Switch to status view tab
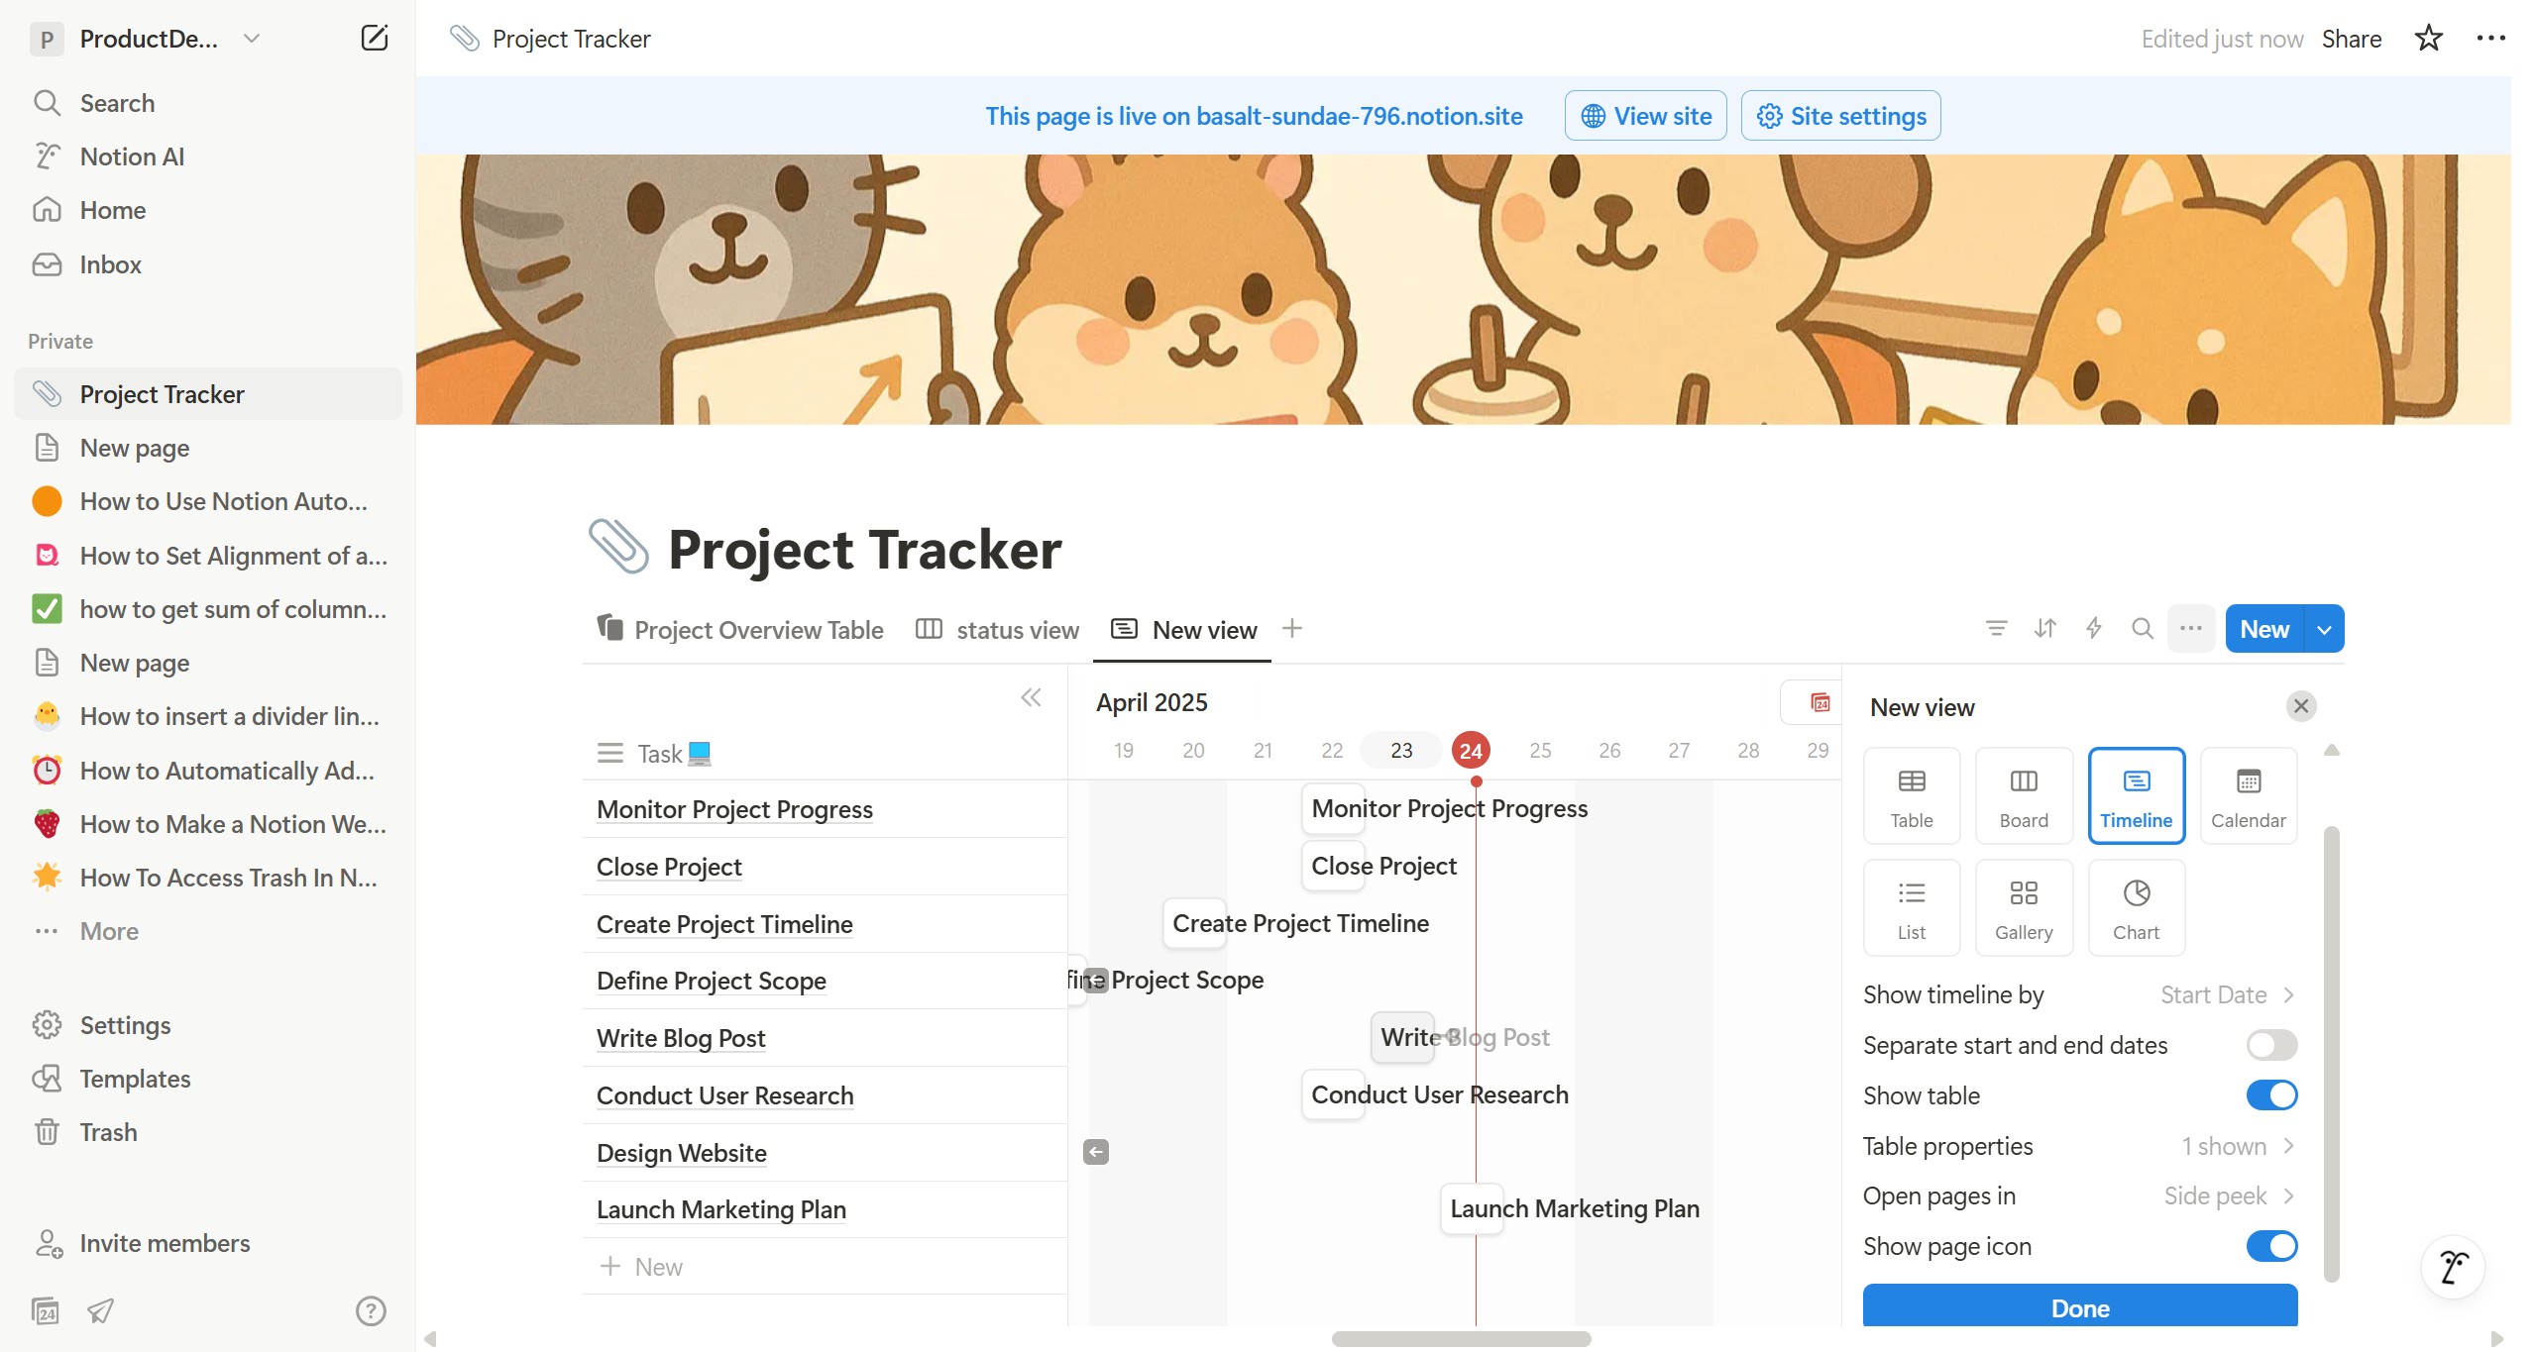Screen dimensions: 2538x1352 coord(997,630)
